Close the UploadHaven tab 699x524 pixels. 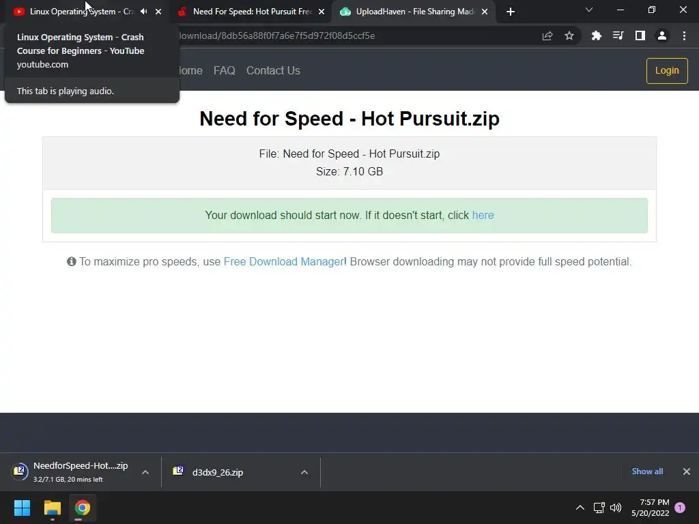point(485,12)
